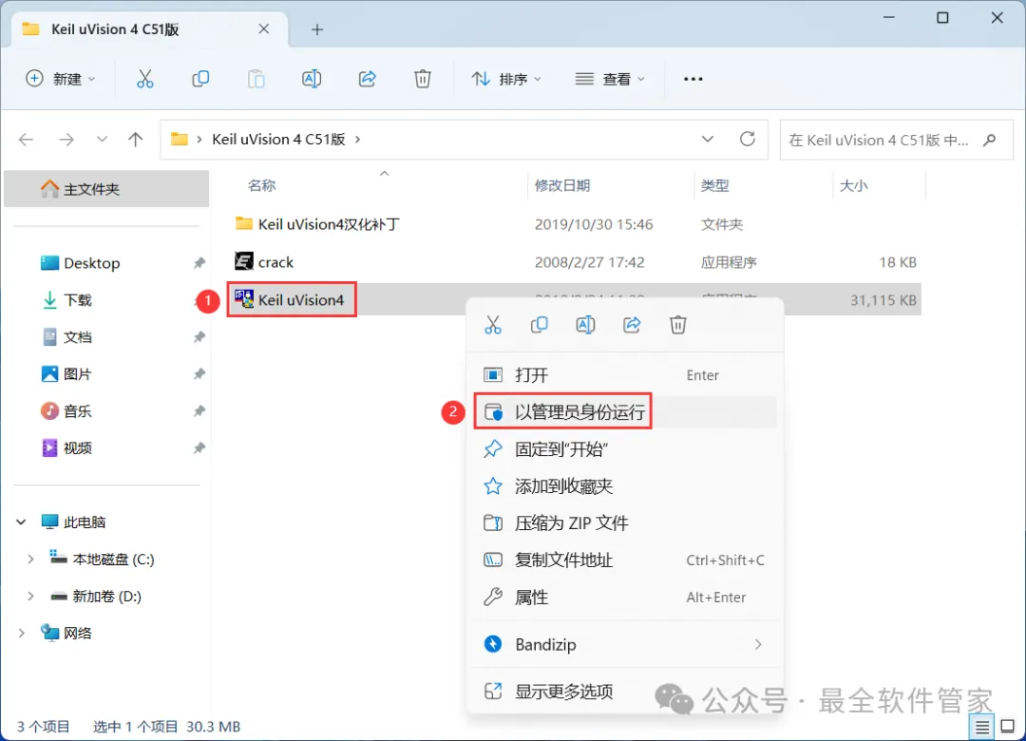Choose 固定到"开始" in the context menu

625,449
